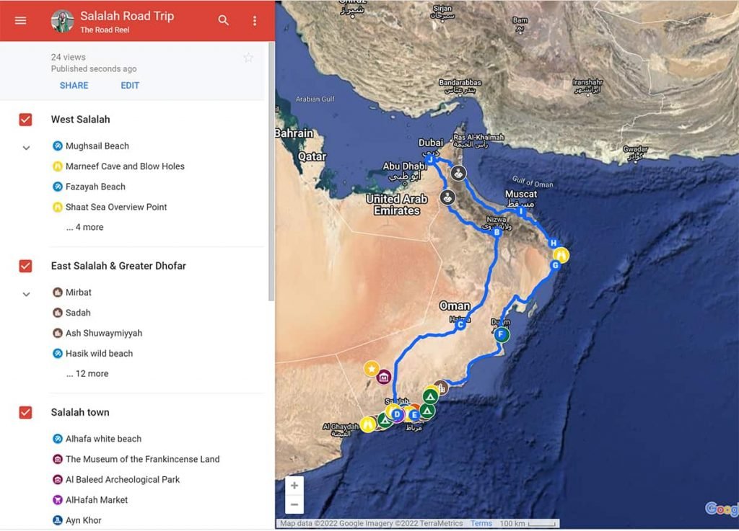The width and height of the screenshot is (739, 531).
Task: Click the SHARE button
Action: 74,85
